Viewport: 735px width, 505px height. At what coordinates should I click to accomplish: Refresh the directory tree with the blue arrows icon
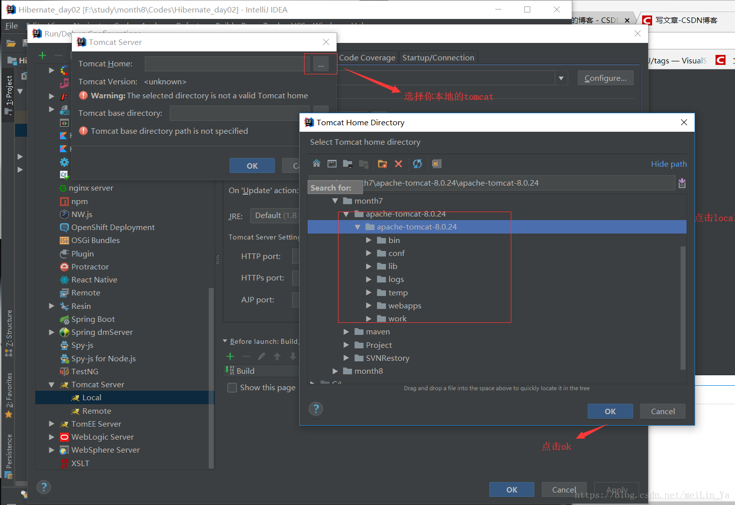(417, 164)
